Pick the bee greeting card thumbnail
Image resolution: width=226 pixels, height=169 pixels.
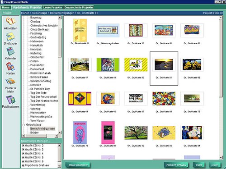[136, 64]
